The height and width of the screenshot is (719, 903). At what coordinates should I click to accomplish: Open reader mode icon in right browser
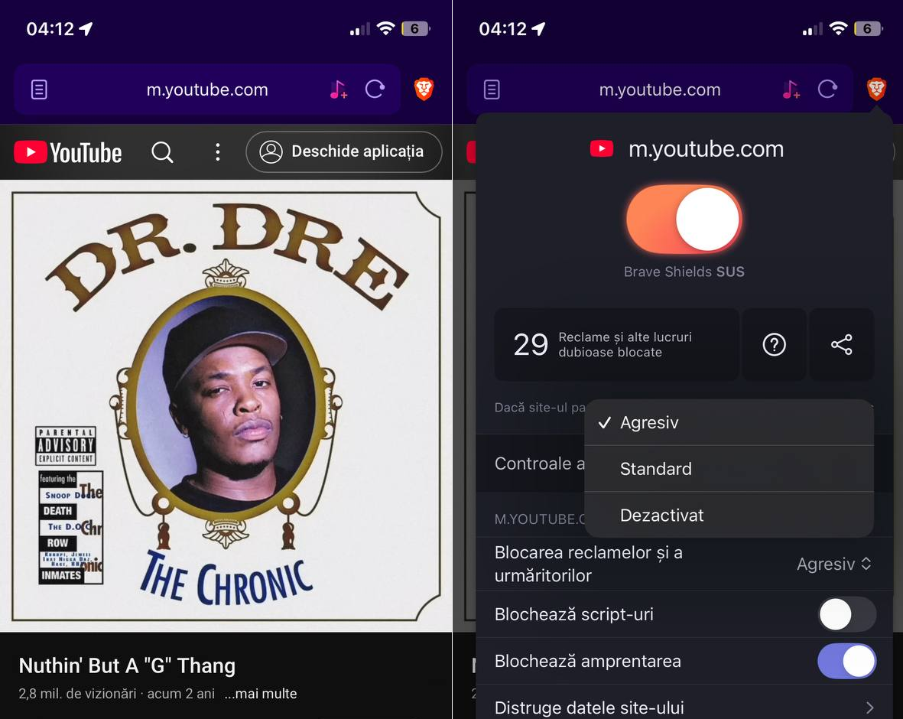pyautogui.click(x=492, y=90)
